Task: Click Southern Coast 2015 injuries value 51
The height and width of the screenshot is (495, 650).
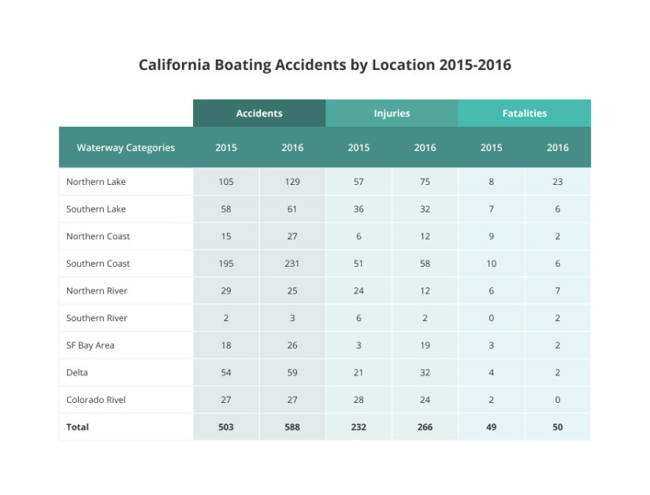Action: click(358, 264)
